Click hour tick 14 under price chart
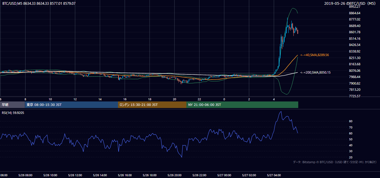The width and height of the screenshot is (380, 178). (100, 99)
